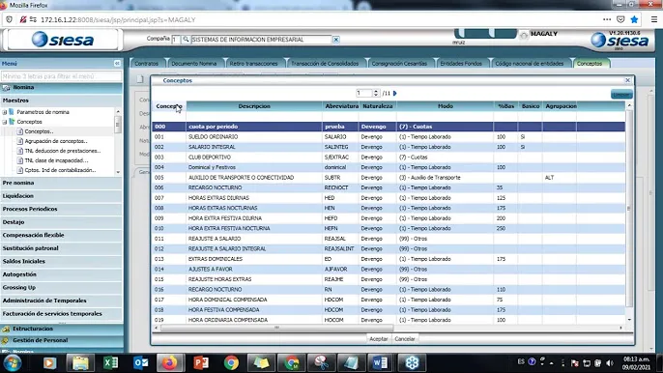Click the Cancelar button
Image resolution: width=663 pixels, height=373 pixels.
coord(405,339)
